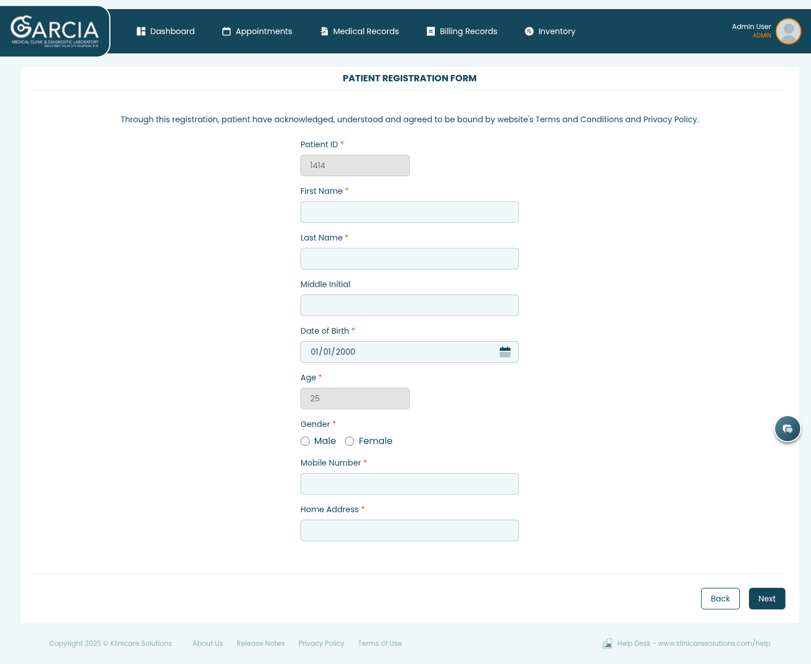The image size is (811, 664).
Task: Click the Inventory Rx icon
Action: click(x=529, y=31)
